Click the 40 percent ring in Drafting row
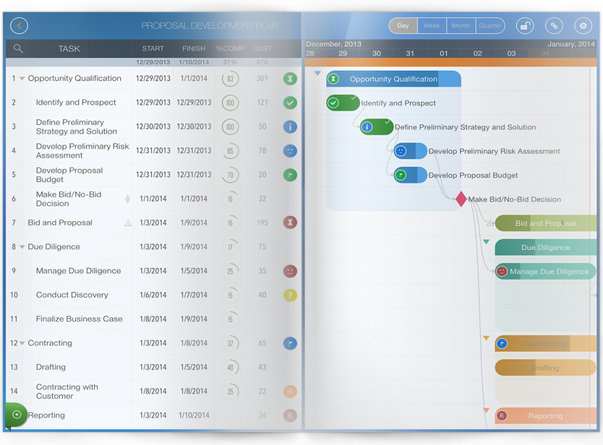The height and width of the screenshot is (445, 603). pyautogui.click(x=230, y=368)
